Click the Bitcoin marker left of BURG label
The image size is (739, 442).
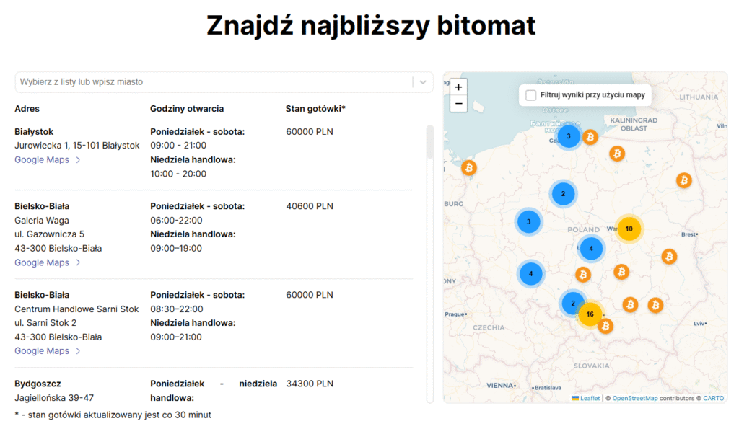click(469, 168)
